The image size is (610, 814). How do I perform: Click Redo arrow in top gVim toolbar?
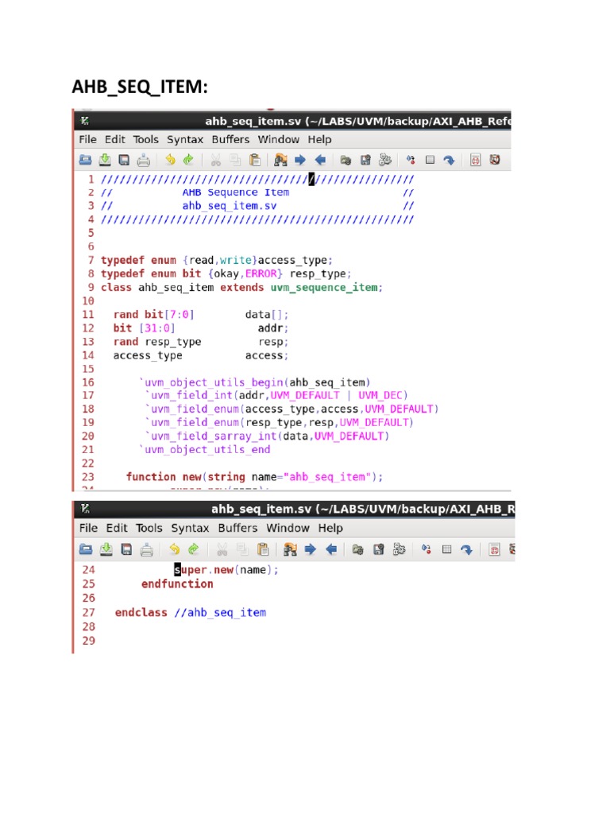click(x=188, y=159)
